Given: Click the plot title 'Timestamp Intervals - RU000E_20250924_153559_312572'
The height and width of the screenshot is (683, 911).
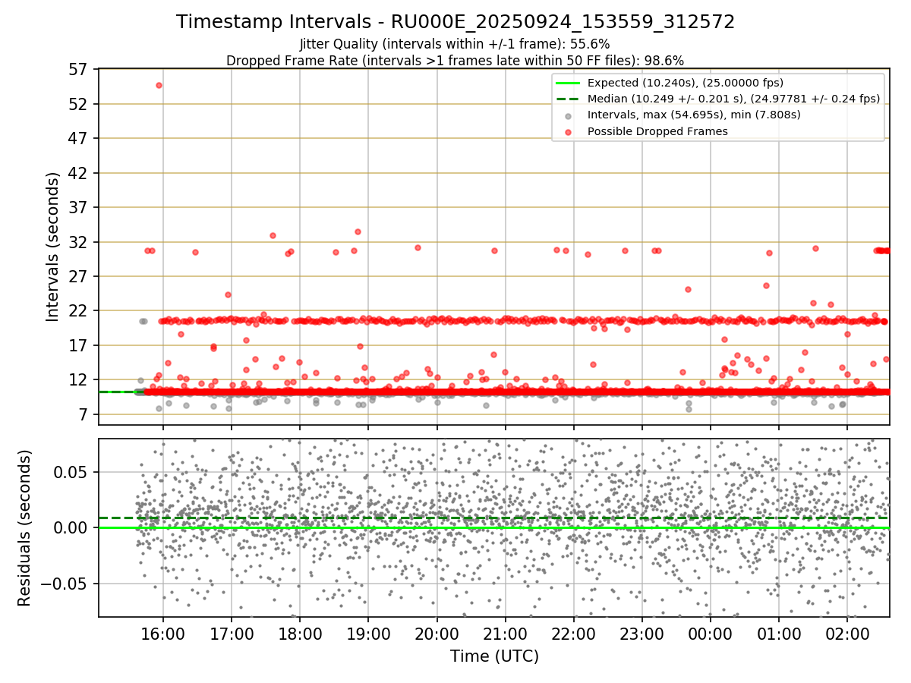Looking at the screenshot, I should pos(455,22).
